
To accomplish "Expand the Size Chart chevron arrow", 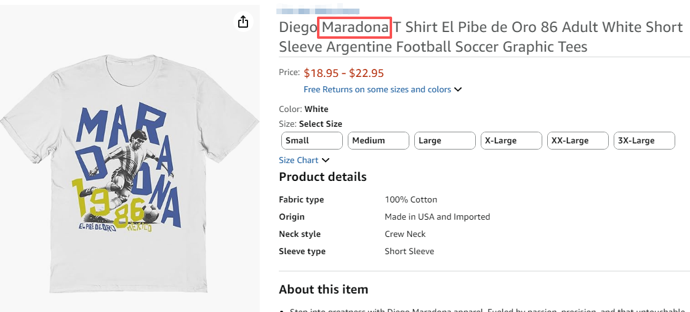I will [326, 161].
